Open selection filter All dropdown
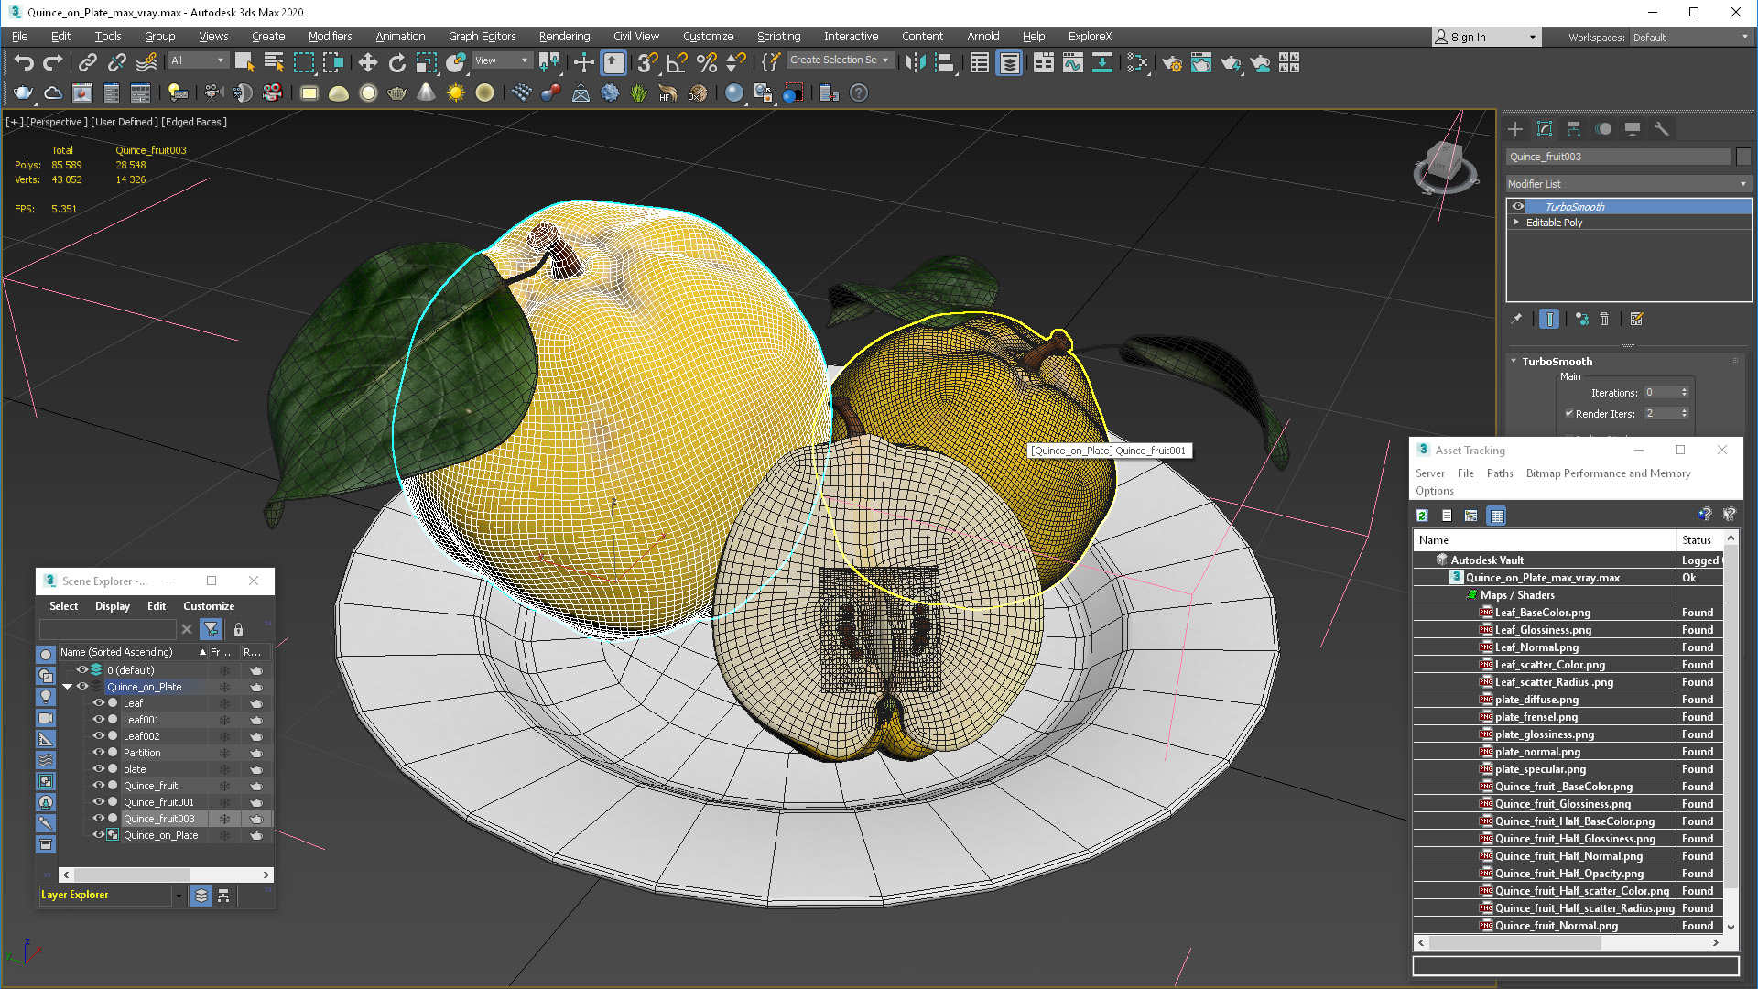The image size is (1758, 989). (x=198, y=60)
